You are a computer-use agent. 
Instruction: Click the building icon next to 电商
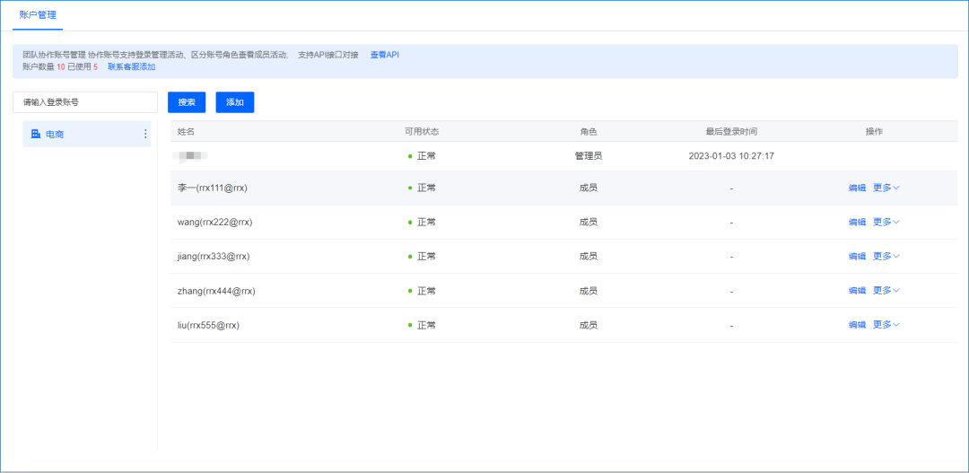click(35, 134)
